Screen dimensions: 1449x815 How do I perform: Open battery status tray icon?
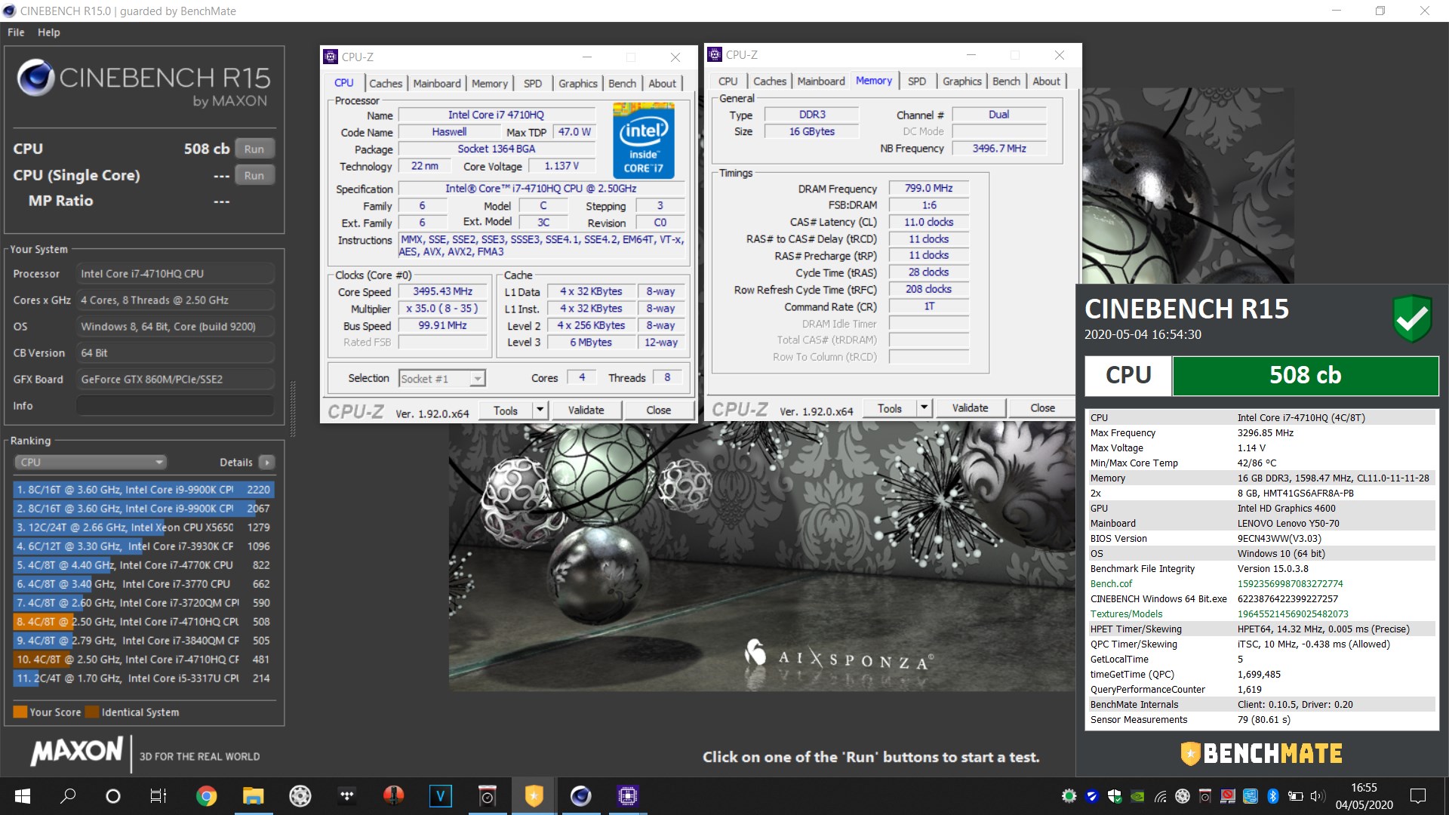(1296, 796)
